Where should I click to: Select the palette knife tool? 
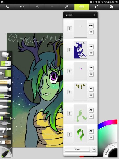coord(5,123)
